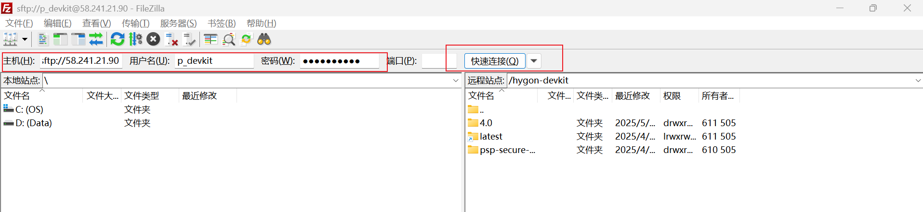923x212 pixels.
Task: Open the Site Manager icon
Action: coord(10,39)
